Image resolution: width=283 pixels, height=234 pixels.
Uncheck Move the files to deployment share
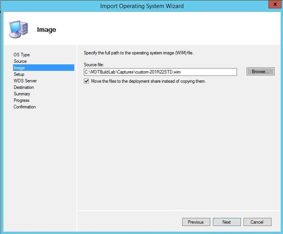86,81
